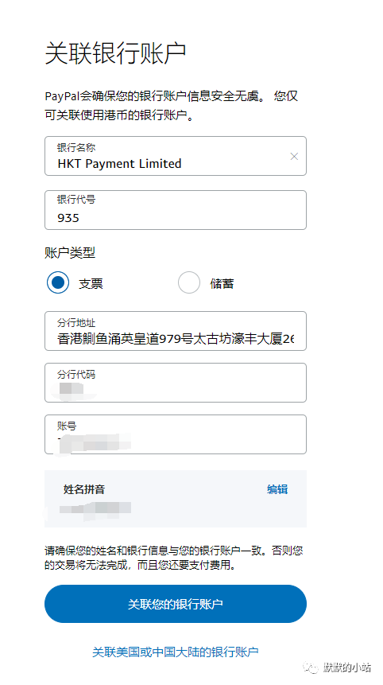Viewport: 383px width, 685px height.
Task: Open the 银行名称 HKT Payment Limited combo box
Action: [x=176, y=156]
